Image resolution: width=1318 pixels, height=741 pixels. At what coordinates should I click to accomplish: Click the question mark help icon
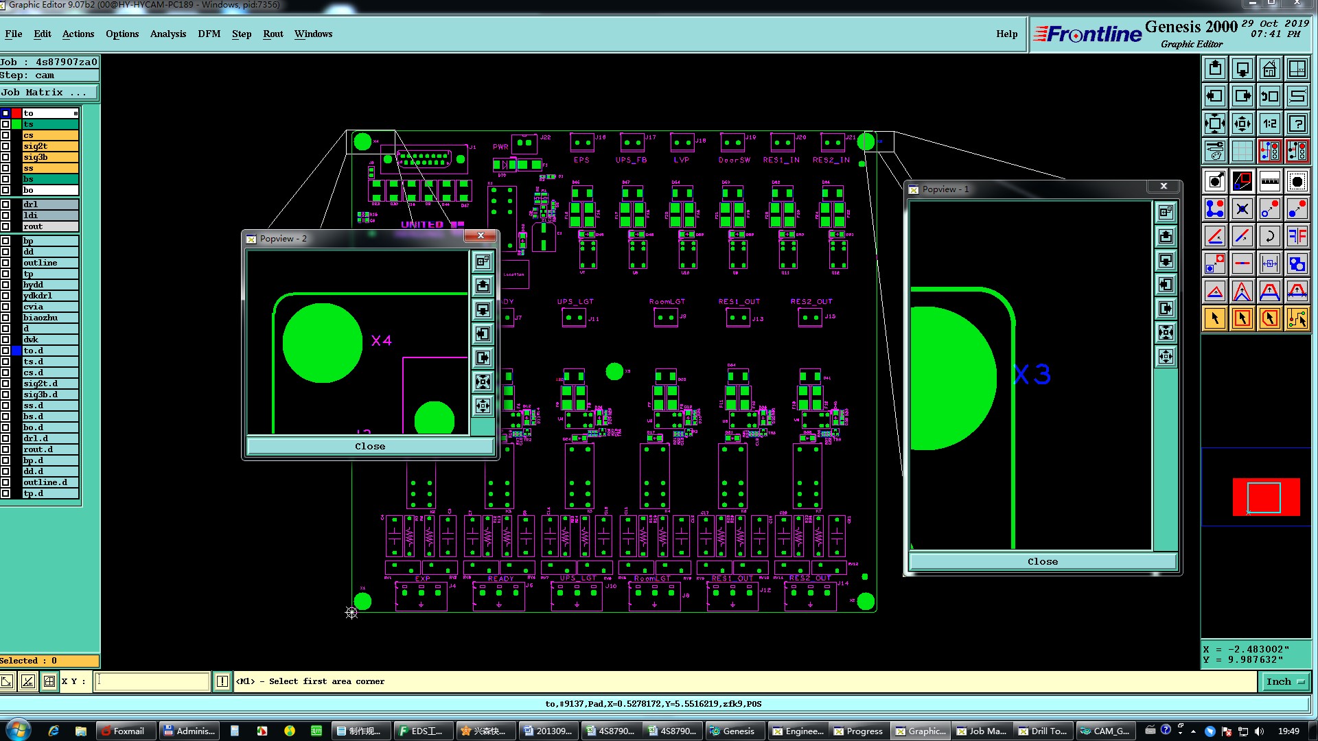coord(1297,123)
